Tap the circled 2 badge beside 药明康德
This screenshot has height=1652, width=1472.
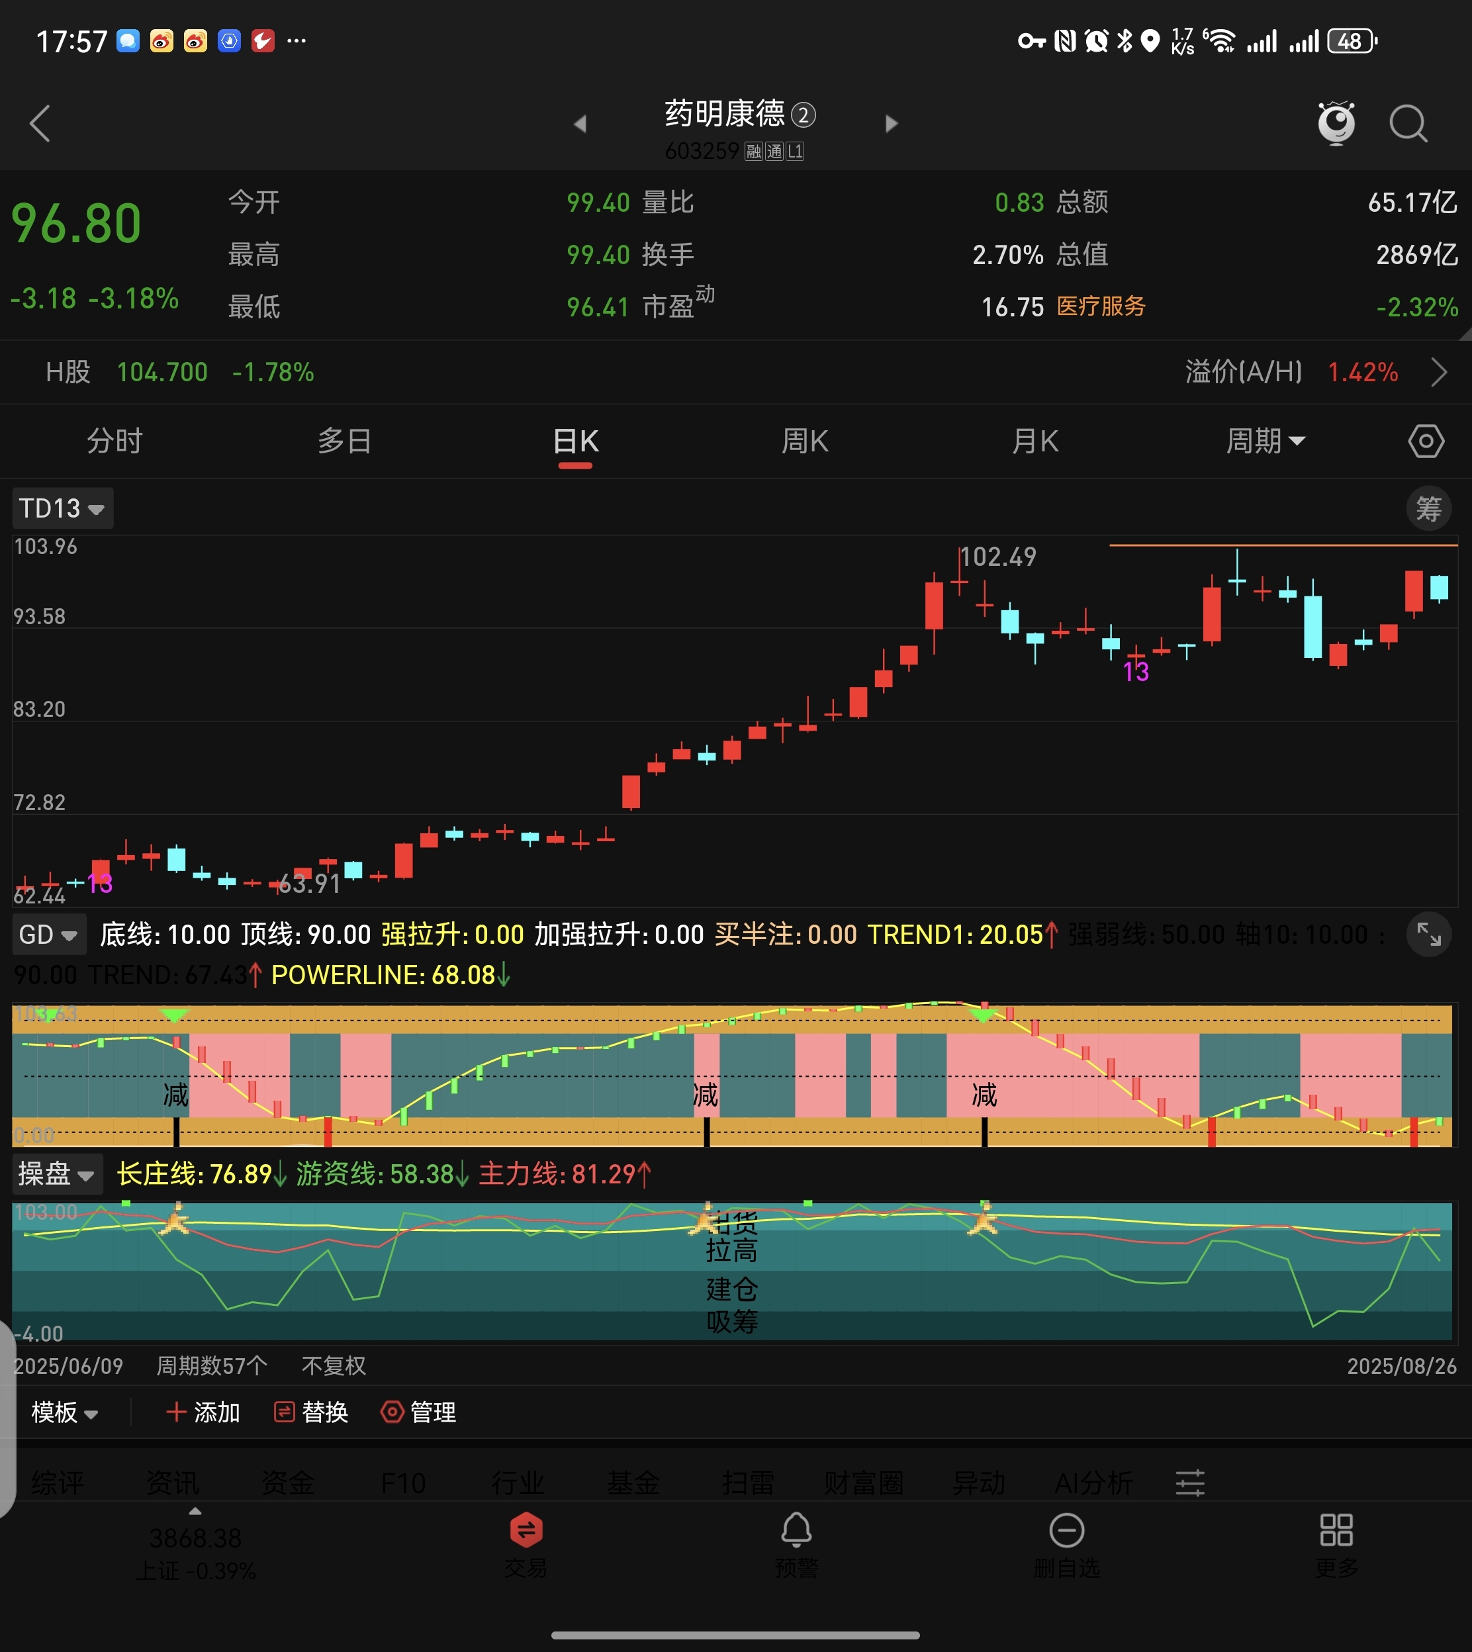coord(802,116)
